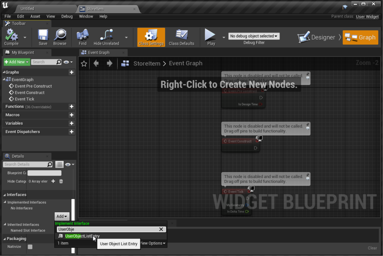Click the star favorites icon in the graph
The width and height of the screenshot is (383, 256).
click(x=84, y=64)
